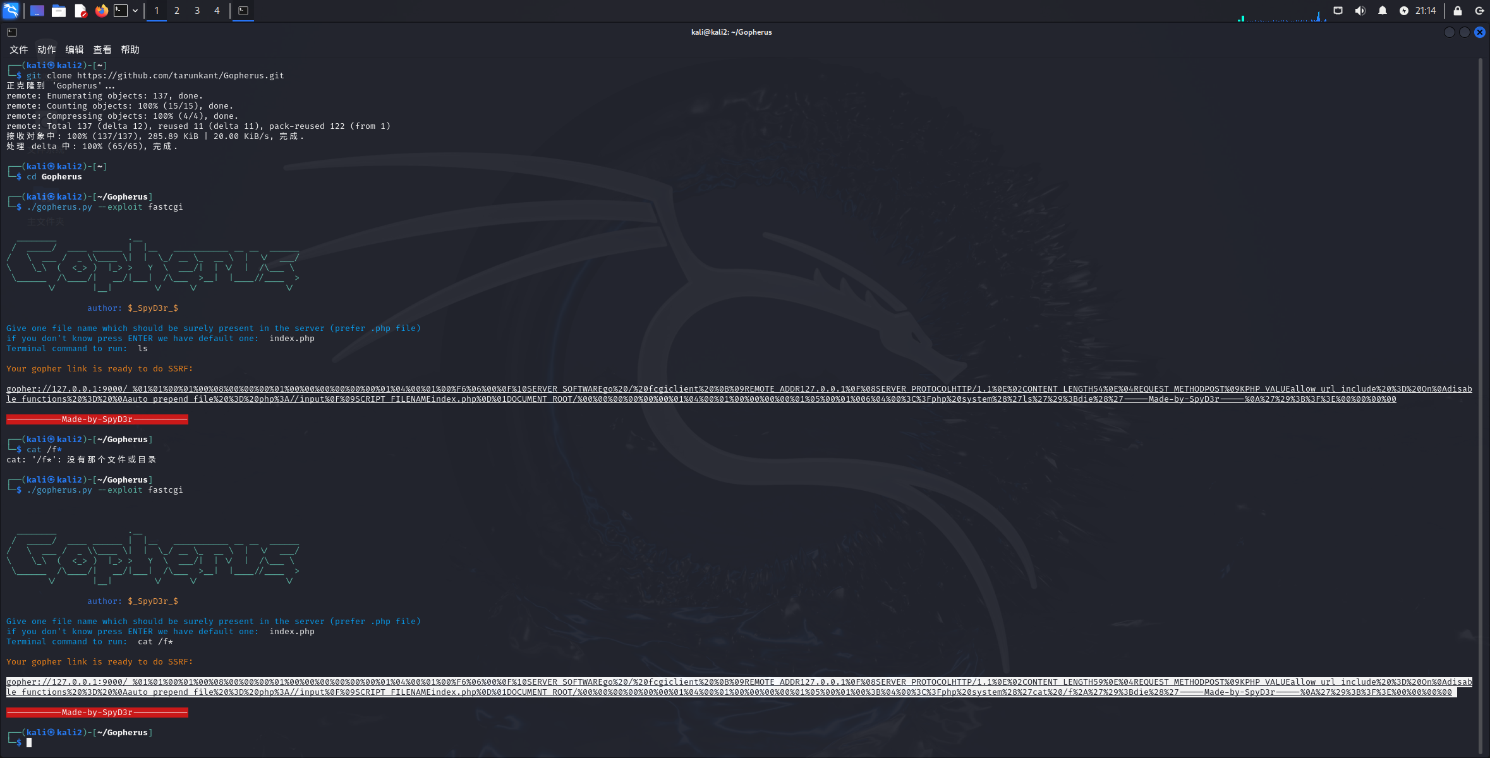Click the second 'Your gopher link is ready' line
The image size is (1490, 758).
pos(100,662)
